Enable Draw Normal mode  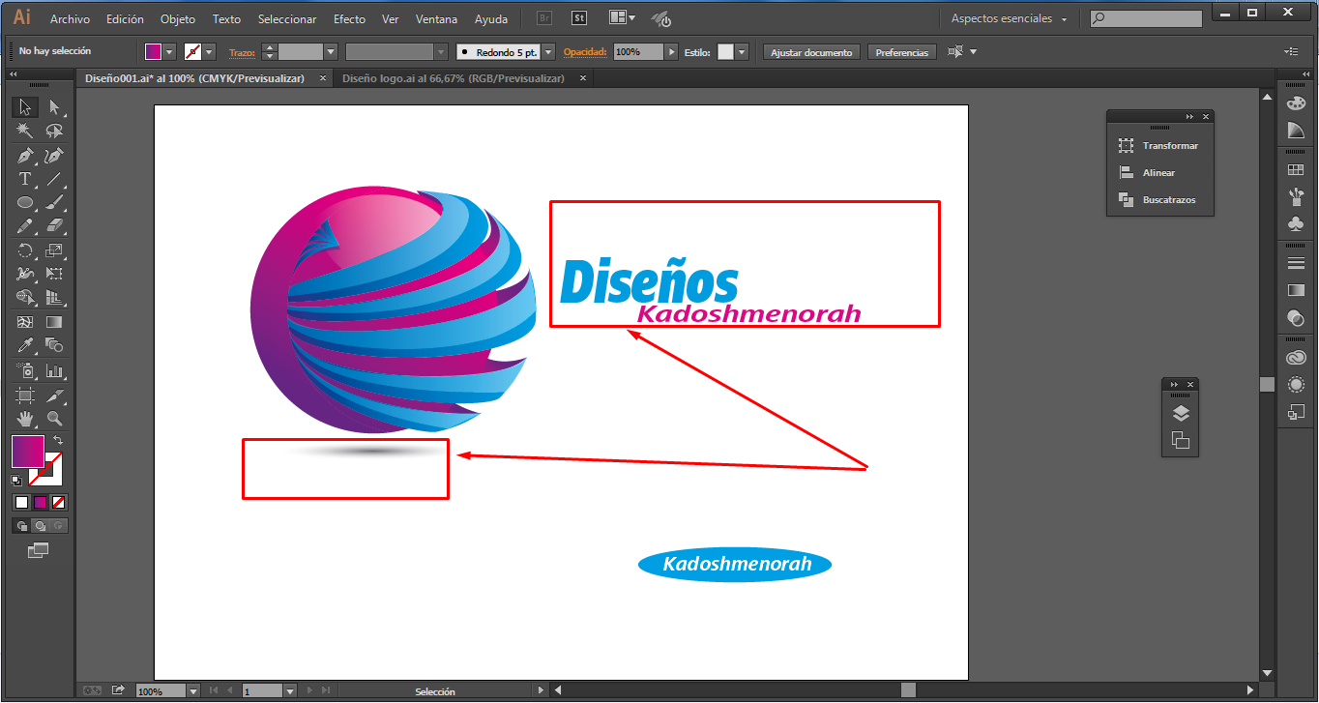tap(21, 526)
